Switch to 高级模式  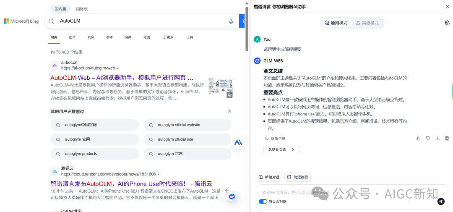pos(367,23)
